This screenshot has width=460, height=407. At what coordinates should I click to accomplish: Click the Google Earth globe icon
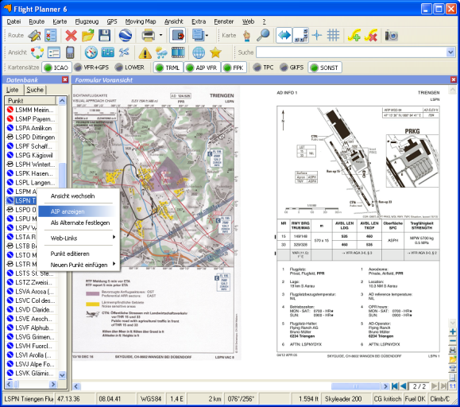[126, 36]
